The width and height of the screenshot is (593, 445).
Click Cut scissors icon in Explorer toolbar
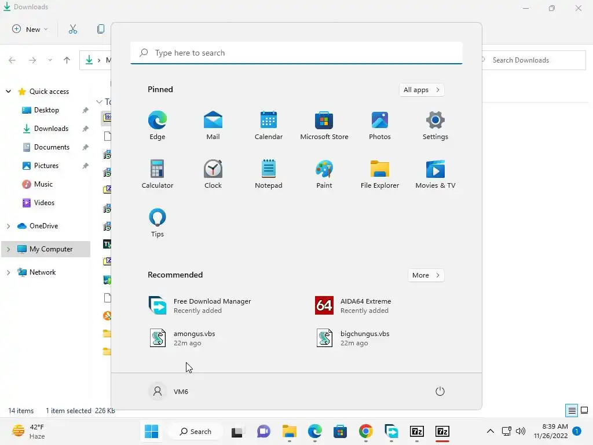73,29
